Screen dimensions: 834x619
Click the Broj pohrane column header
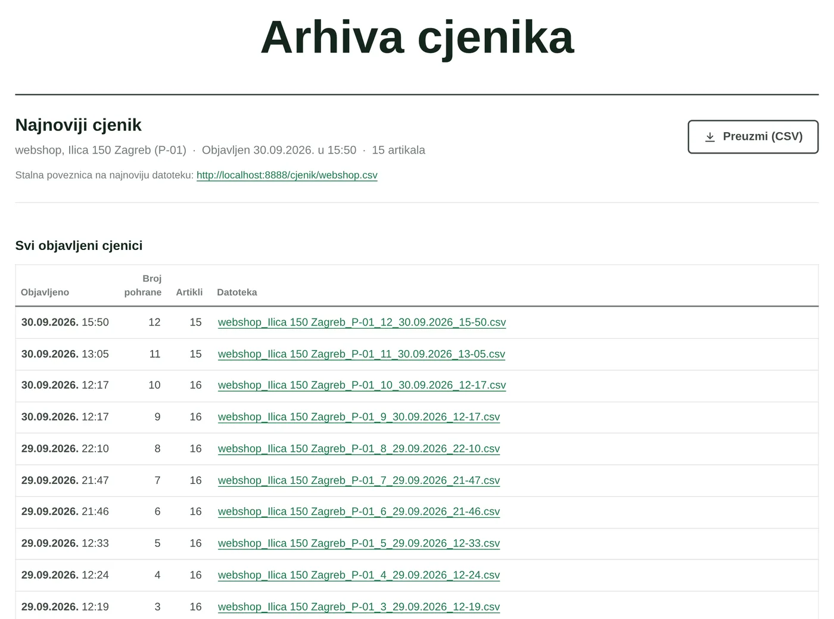[x=143, y=285]
